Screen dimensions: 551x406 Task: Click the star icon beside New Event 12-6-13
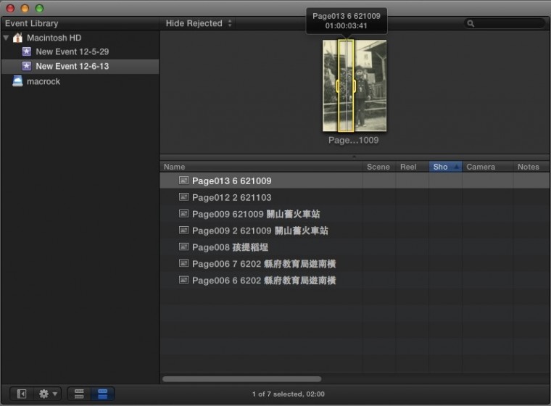[27, 66]
